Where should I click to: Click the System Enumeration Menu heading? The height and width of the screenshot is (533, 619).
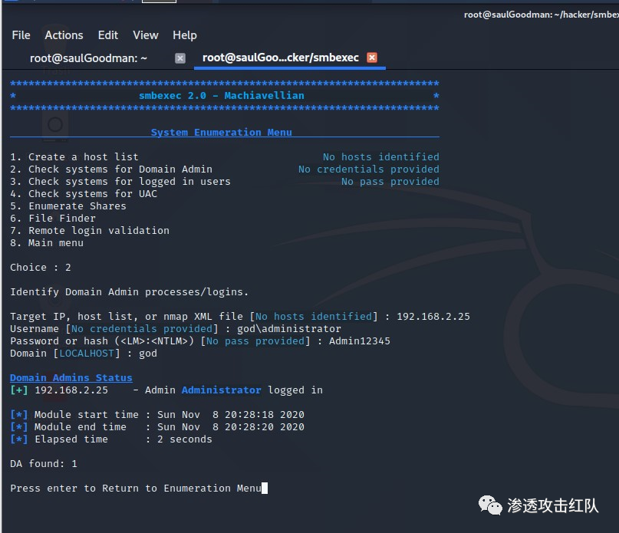click(221, 133)
